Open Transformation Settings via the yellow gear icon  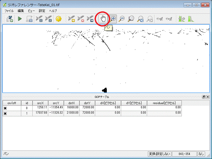click(58, 19)
